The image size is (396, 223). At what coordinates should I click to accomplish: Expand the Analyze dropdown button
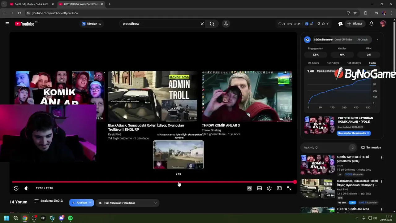[81, 203]
